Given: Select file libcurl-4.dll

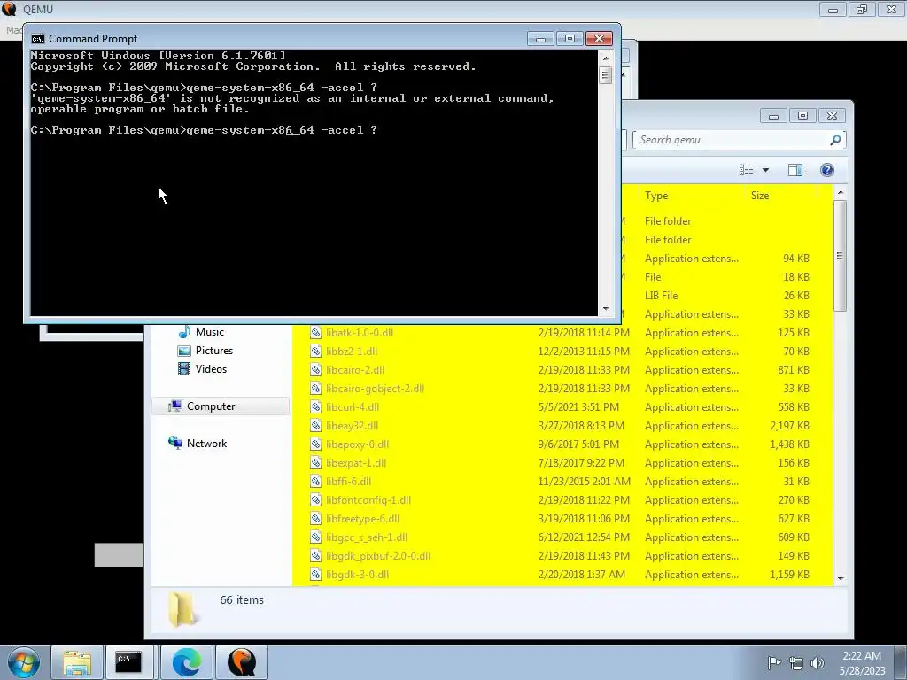Looking at the screenshot, I should [353, 407].
